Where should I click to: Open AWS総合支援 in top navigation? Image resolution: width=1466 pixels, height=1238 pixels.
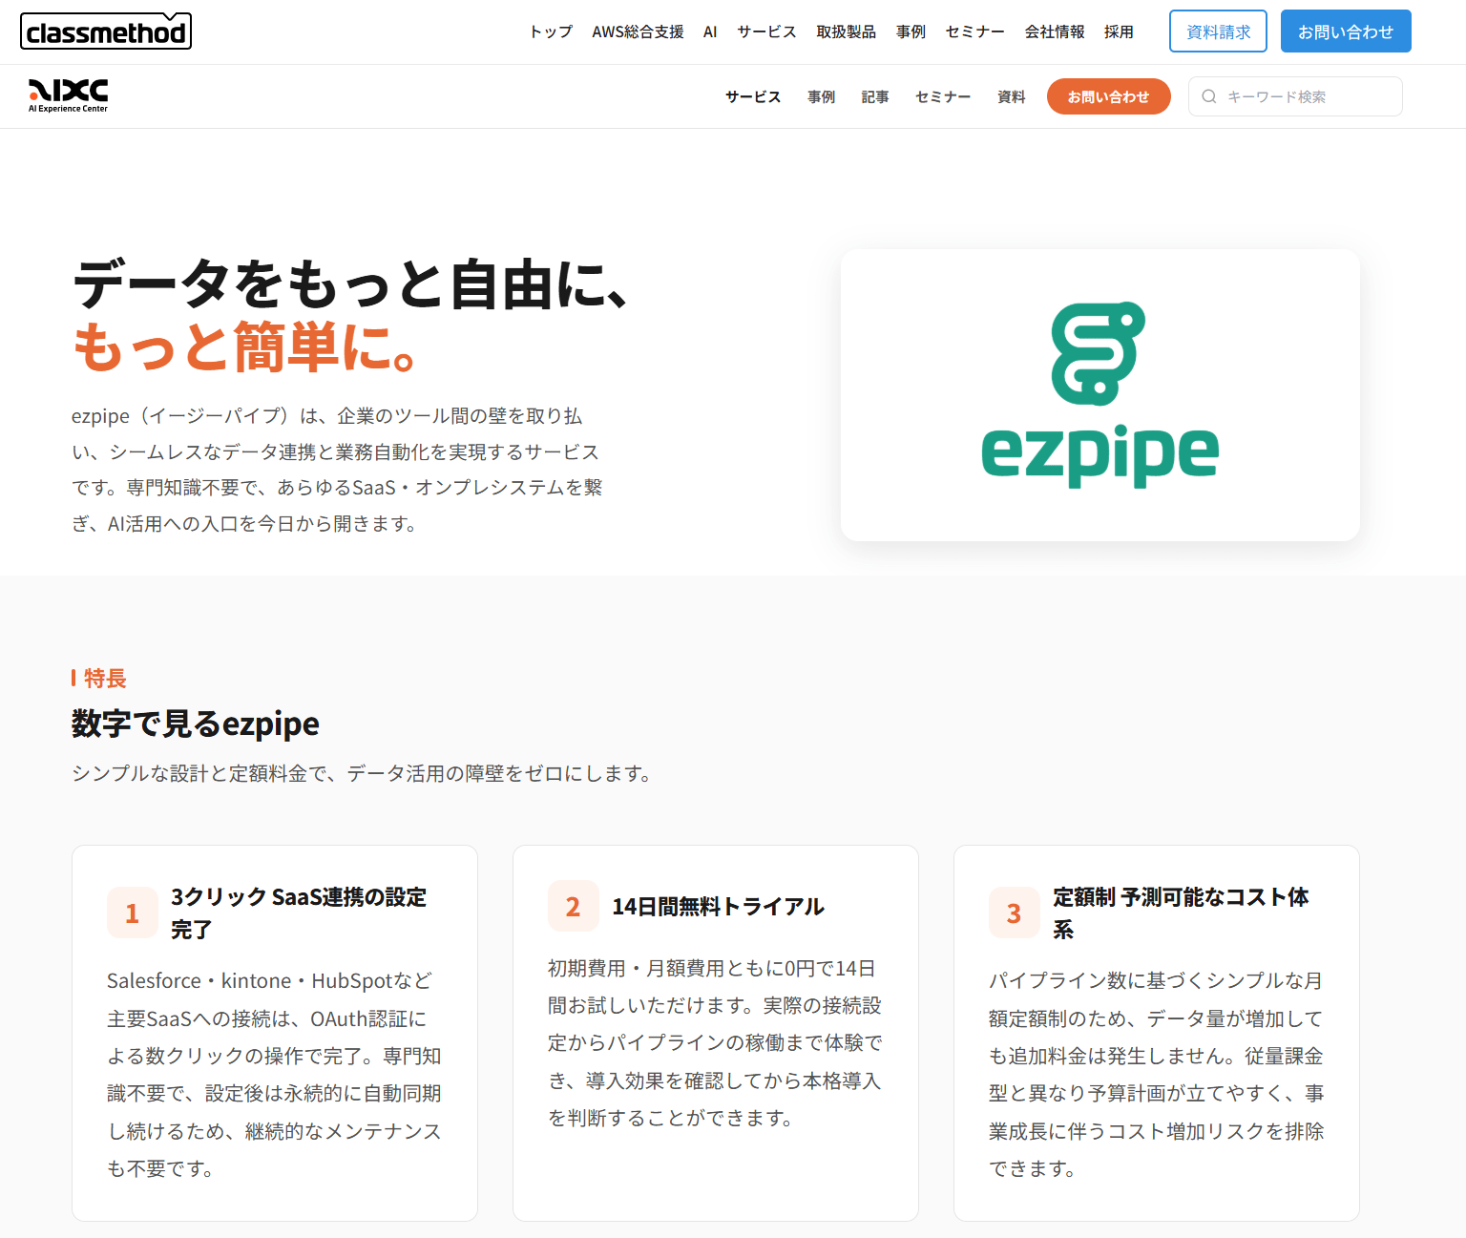pyautogui.click(x=638, y=31)
